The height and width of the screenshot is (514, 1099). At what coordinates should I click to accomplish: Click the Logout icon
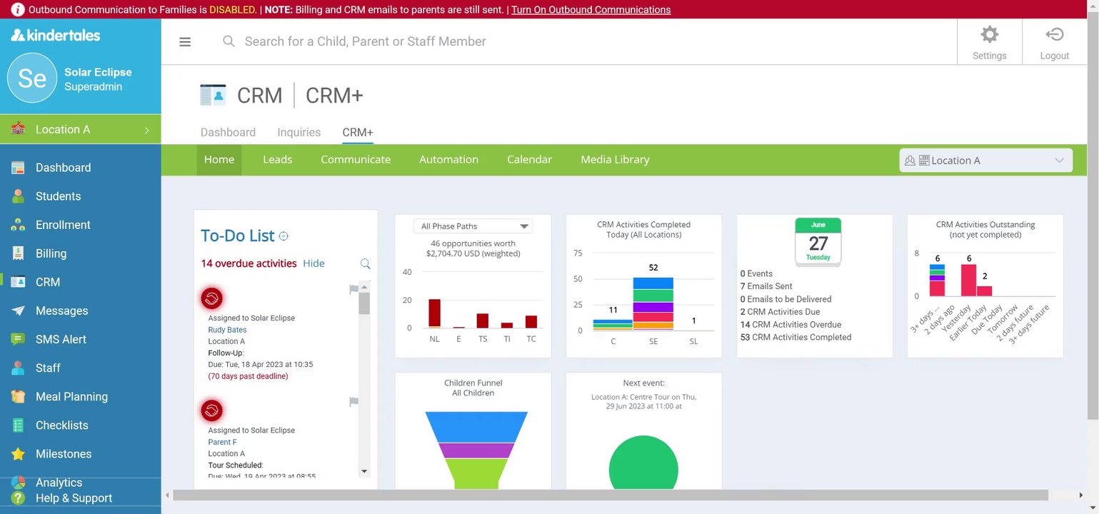[x=1054, y=34]
